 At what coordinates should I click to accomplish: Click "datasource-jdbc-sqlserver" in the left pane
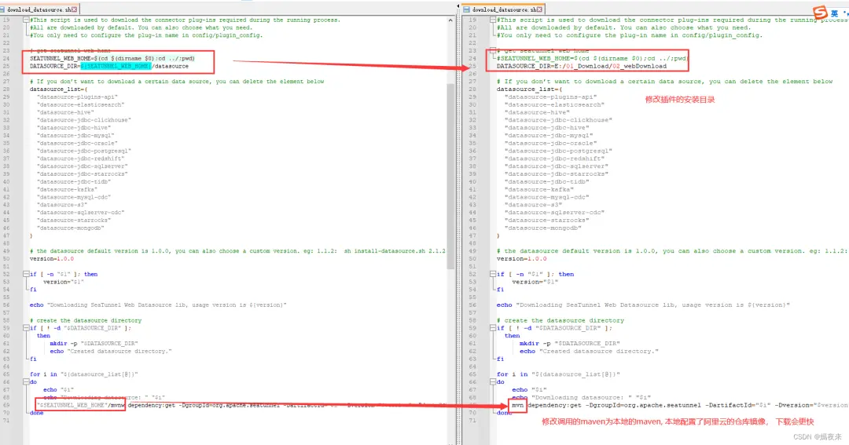[x=83, y=166]
